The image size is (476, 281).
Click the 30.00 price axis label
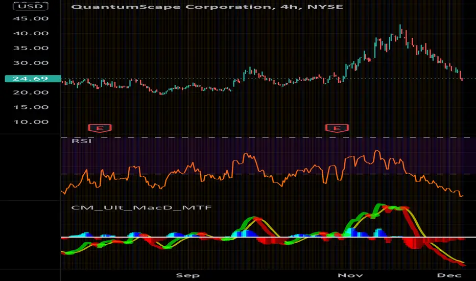[31, 63]
